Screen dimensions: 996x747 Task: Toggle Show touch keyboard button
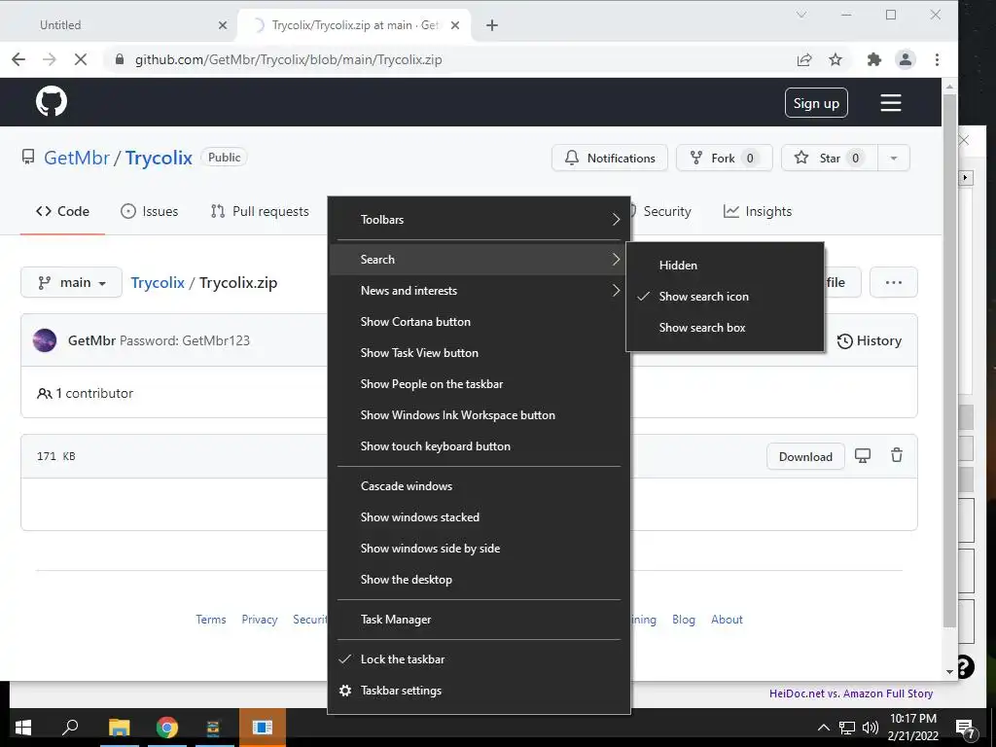(x=479, y=446)
